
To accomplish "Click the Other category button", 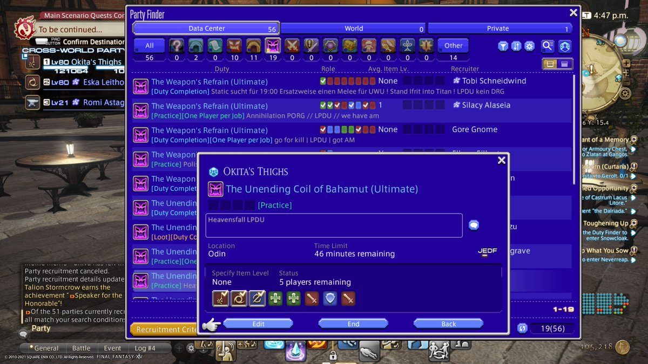I will (453, 46).
